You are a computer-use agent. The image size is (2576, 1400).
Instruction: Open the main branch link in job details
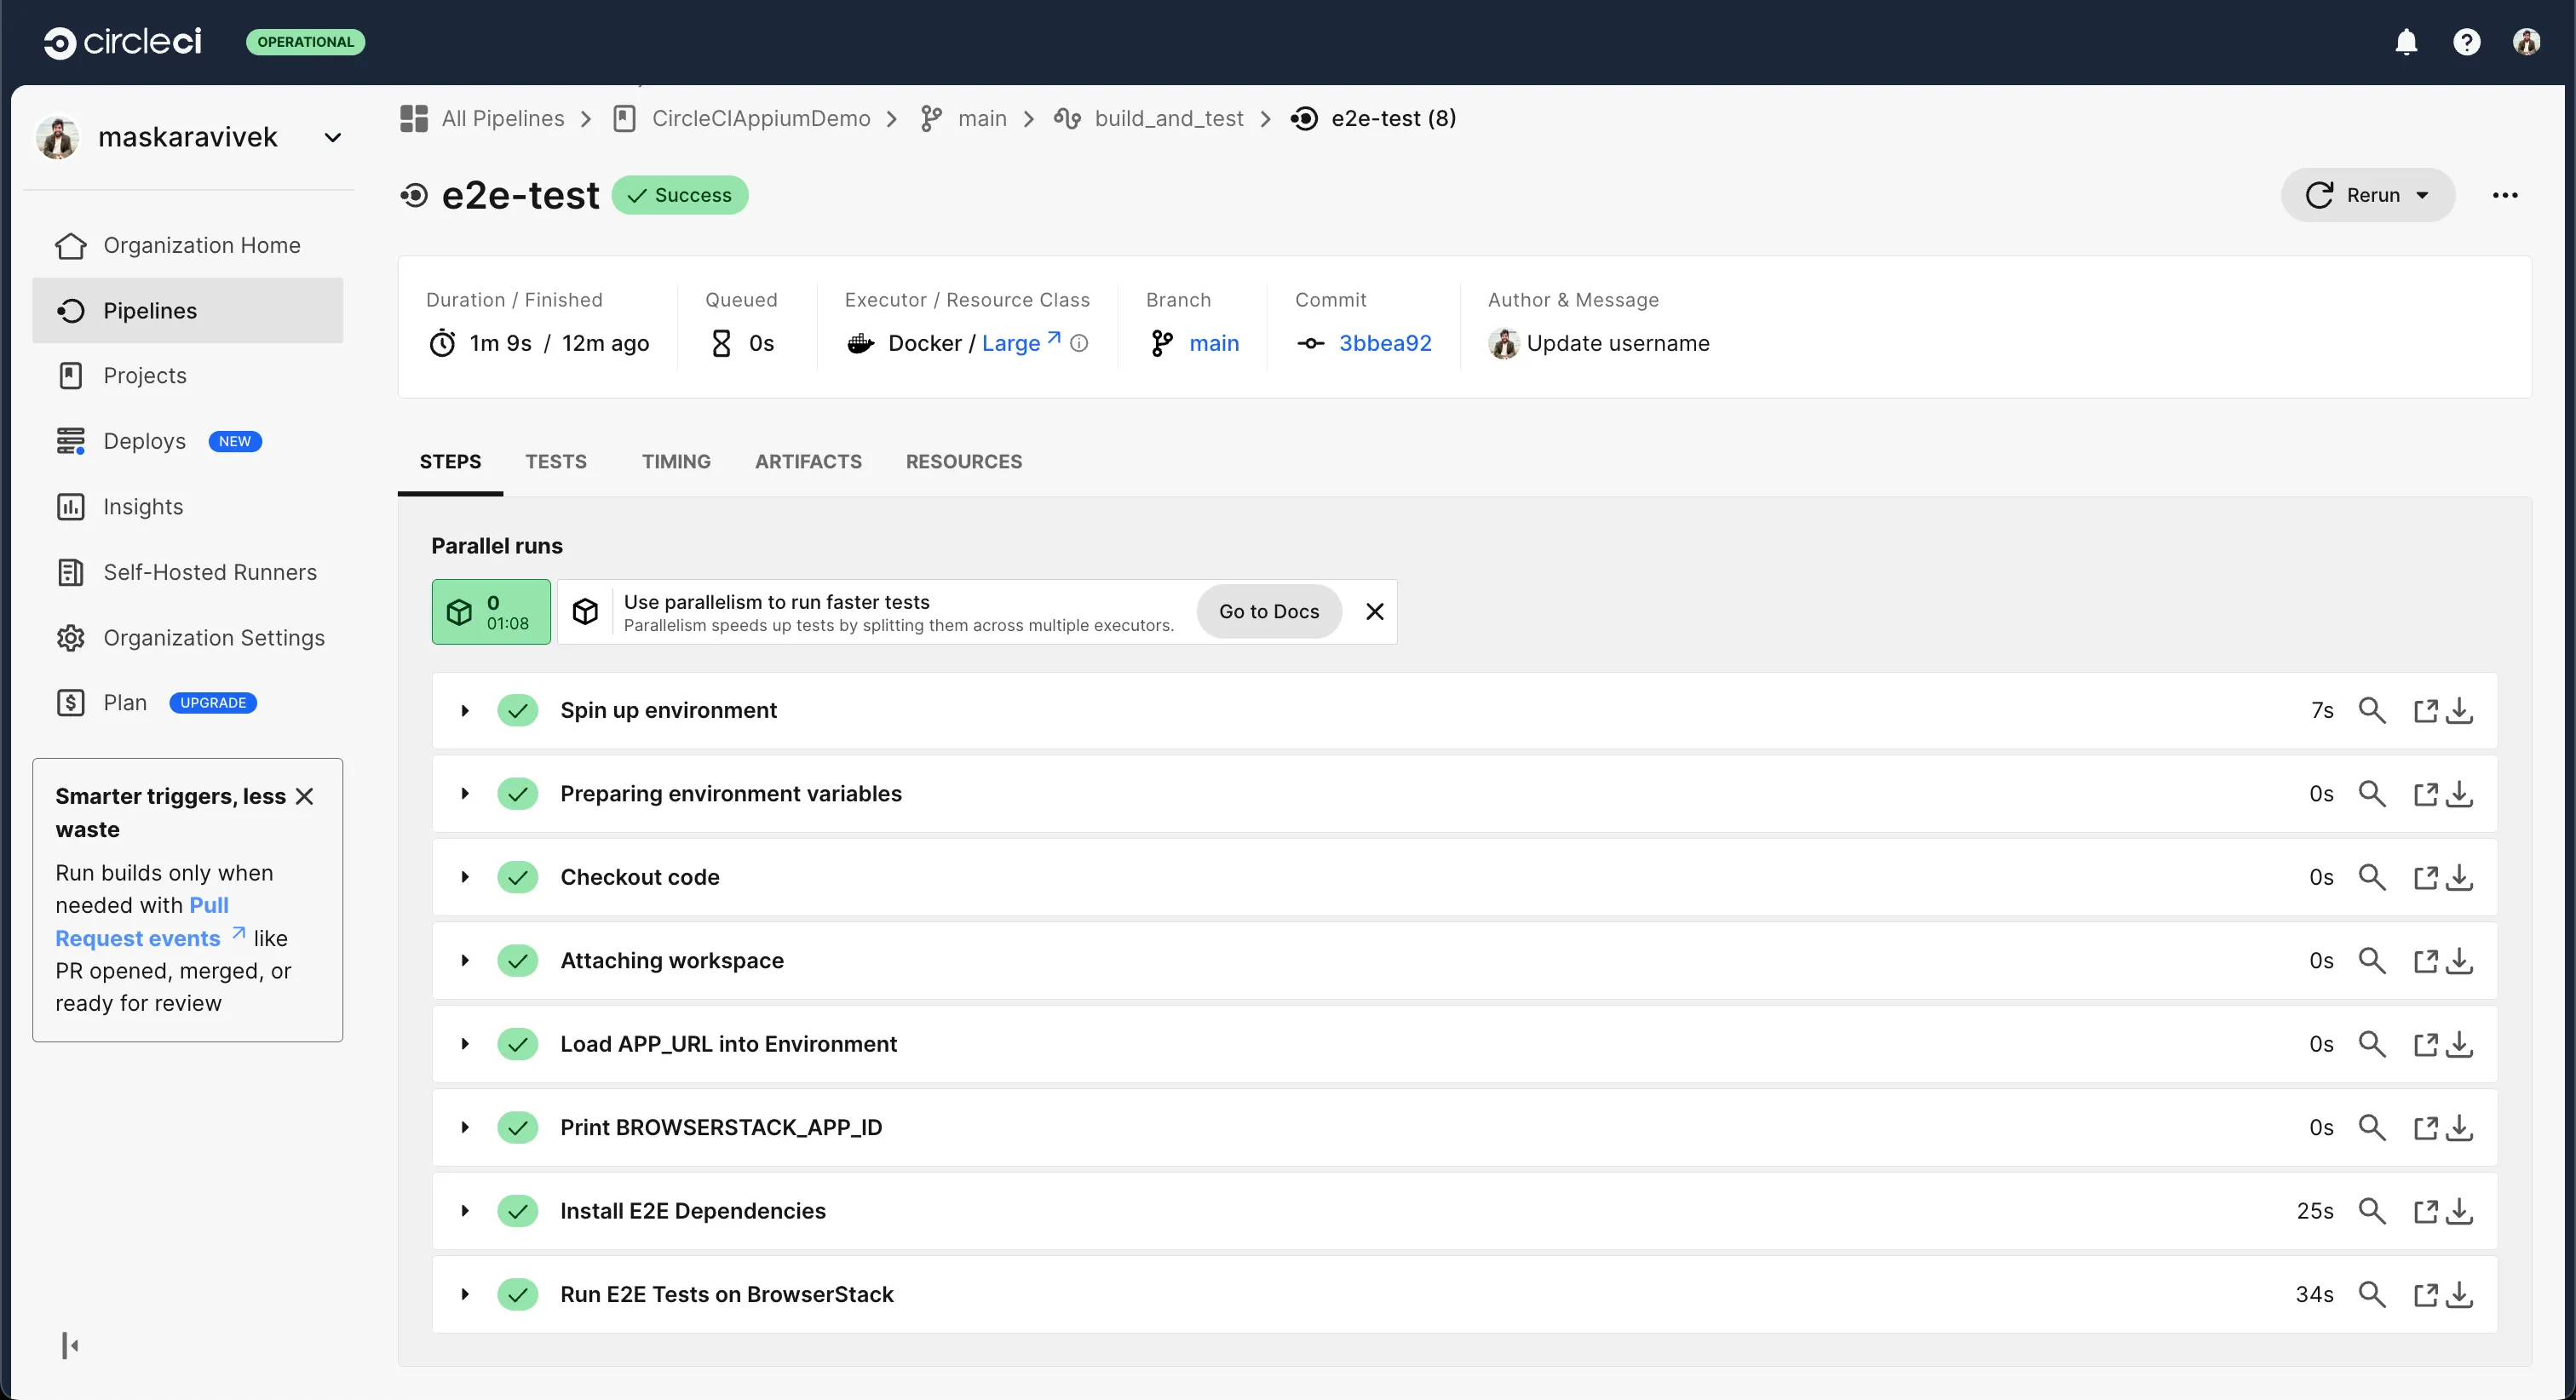click(1214, 343)
